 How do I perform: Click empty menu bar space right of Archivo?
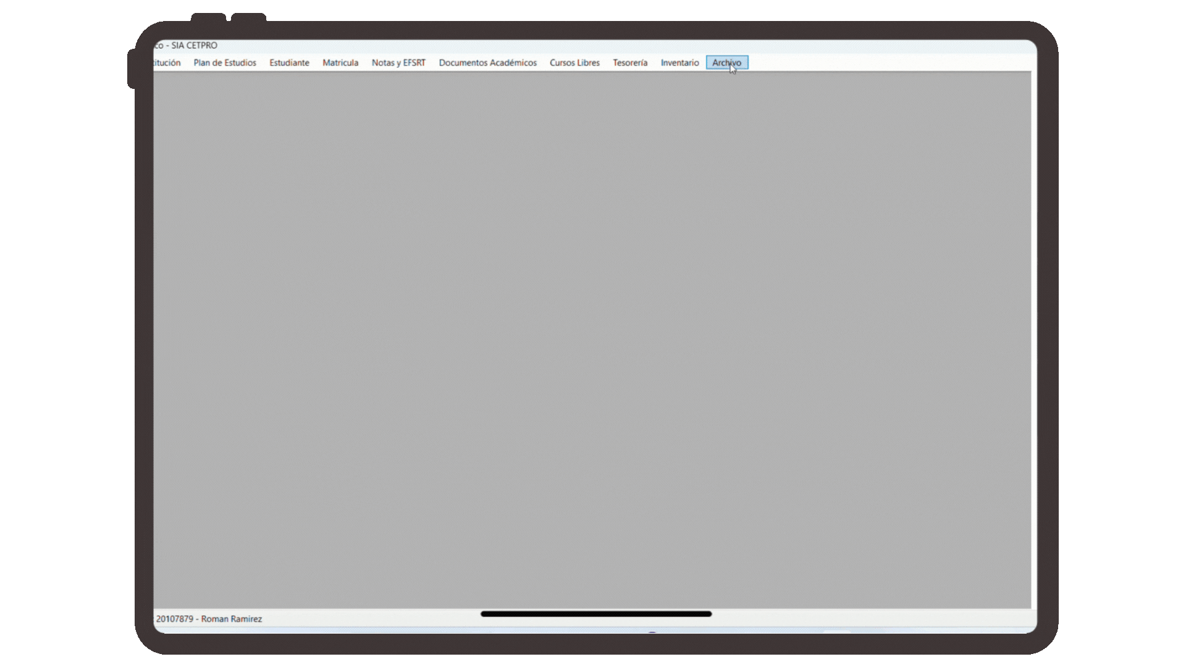pos(889,62)
